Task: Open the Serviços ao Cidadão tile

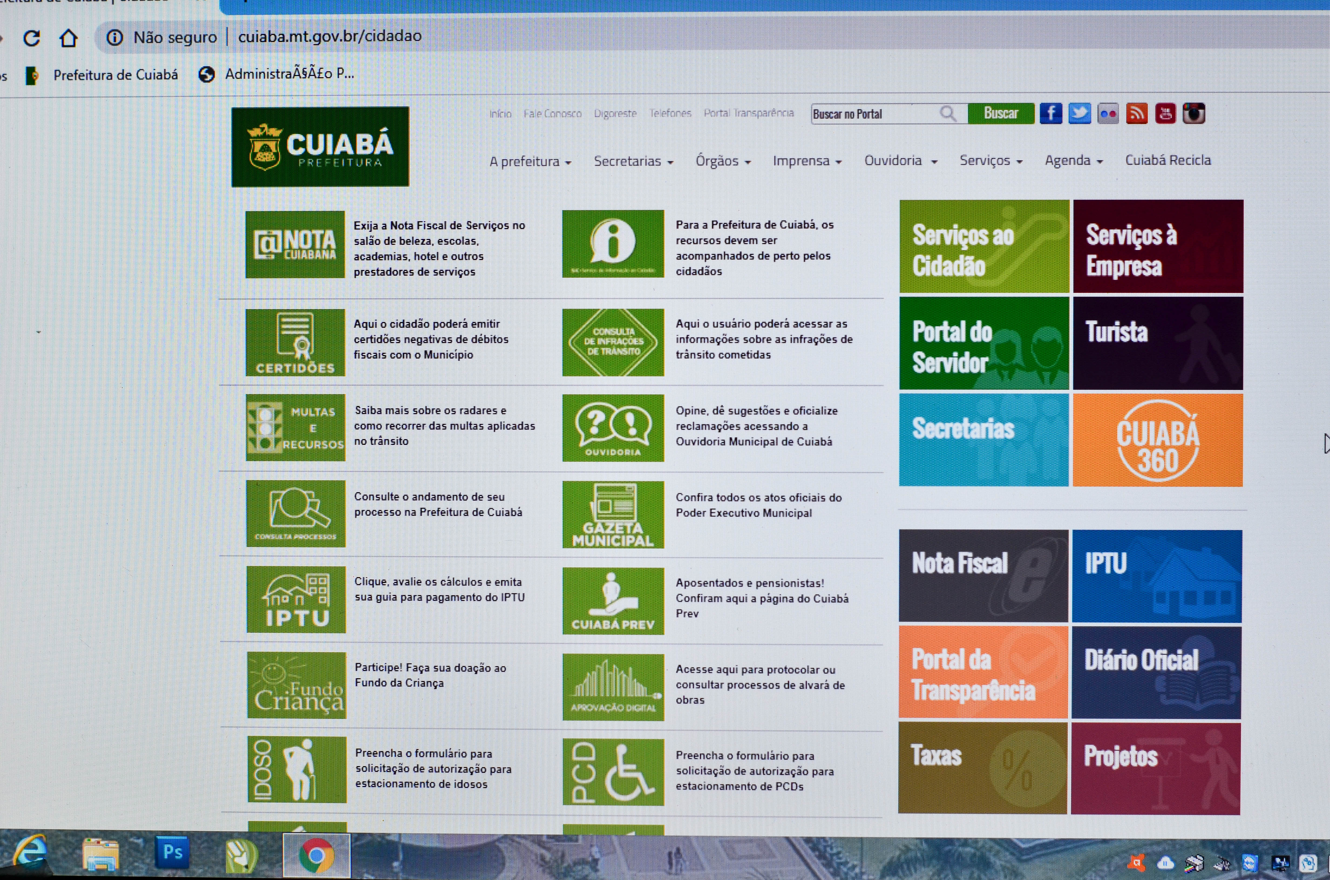Action: [984, 246]
